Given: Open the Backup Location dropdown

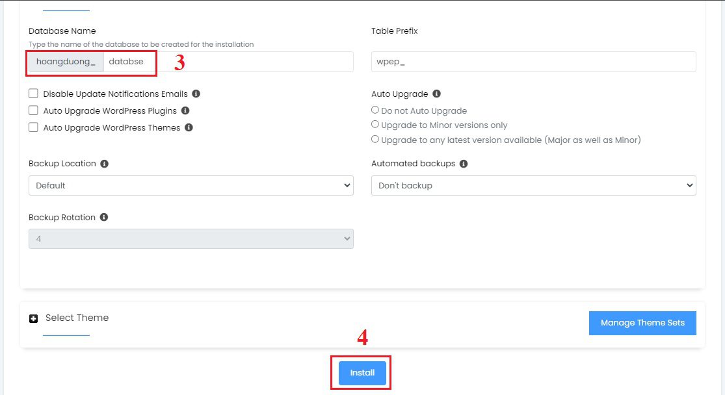Looking at the screenshot, I should [x=191, y=185].
